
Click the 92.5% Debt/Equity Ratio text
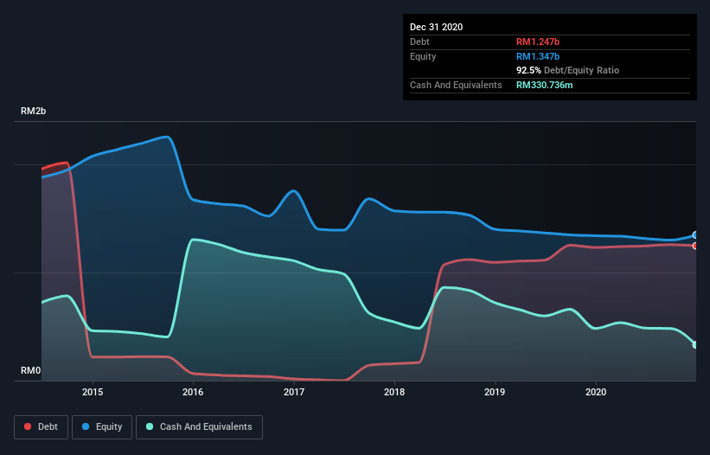tap(568, 70)
